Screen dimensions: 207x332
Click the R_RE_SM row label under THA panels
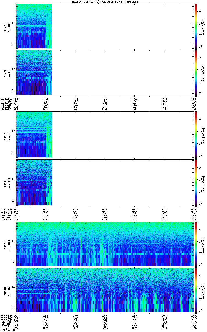coord(6,109)
